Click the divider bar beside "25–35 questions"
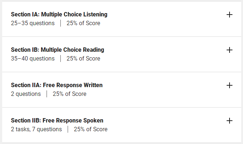 click(x=61, y=23)
